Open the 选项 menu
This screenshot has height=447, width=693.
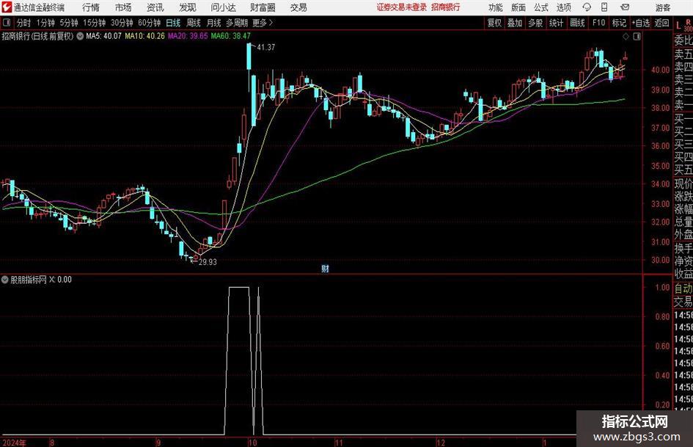click(563, 7)
